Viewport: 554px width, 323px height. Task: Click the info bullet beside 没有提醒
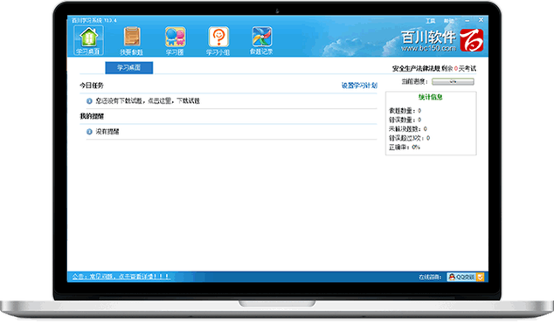pyautogui.click(x=89, y=132)
